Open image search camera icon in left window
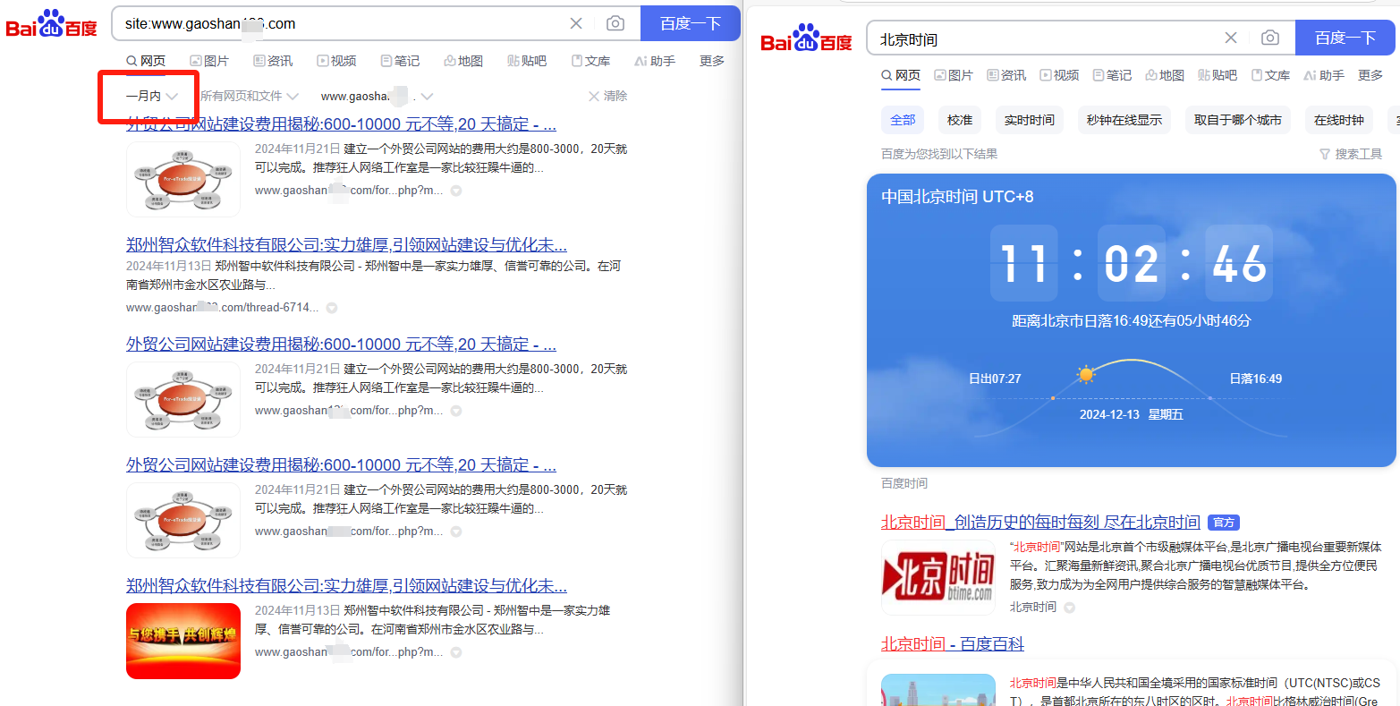The height and width of the screenshot is (706, 1400). [x=615, y=23]
